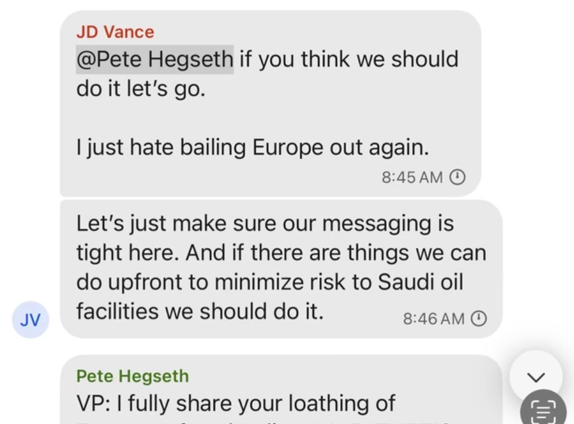574x424 pixels.
Task: Tap the highlighted @Pete Hegseth mention
Action: (x=155, y=59)
